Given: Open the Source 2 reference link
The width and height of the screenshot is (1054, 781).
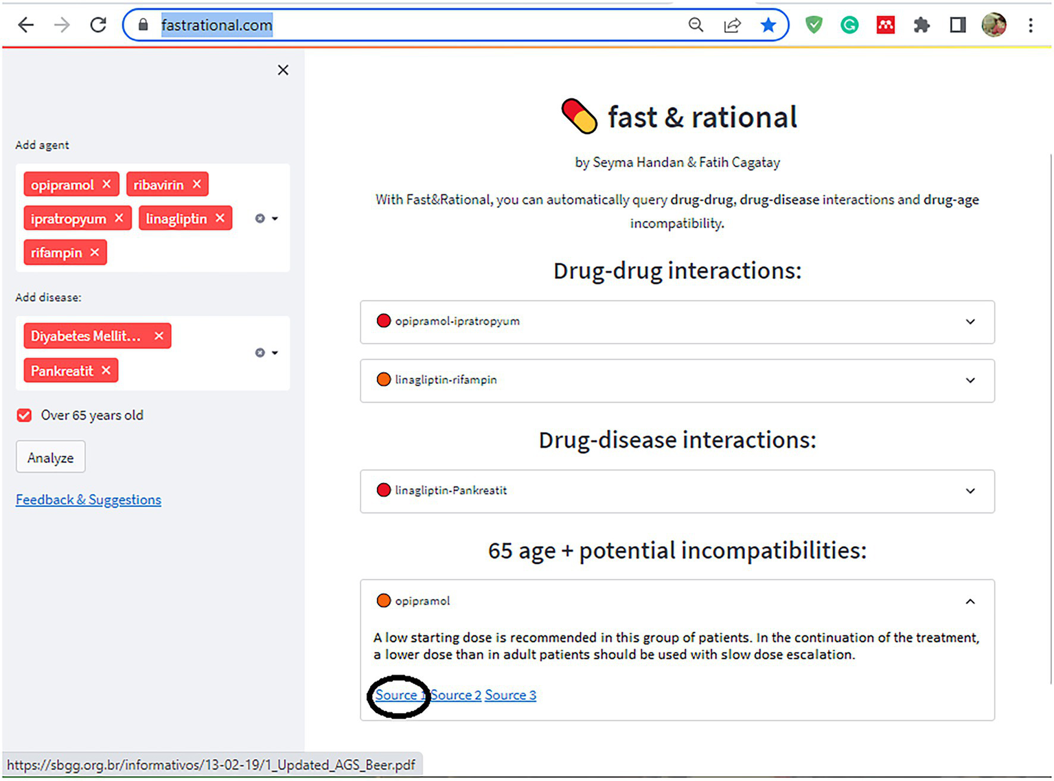Looking at the screenshot, I should coord(456,695).
